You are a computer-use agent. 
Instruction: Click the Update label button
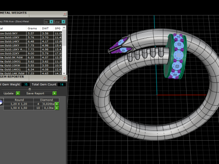point(9,93)
